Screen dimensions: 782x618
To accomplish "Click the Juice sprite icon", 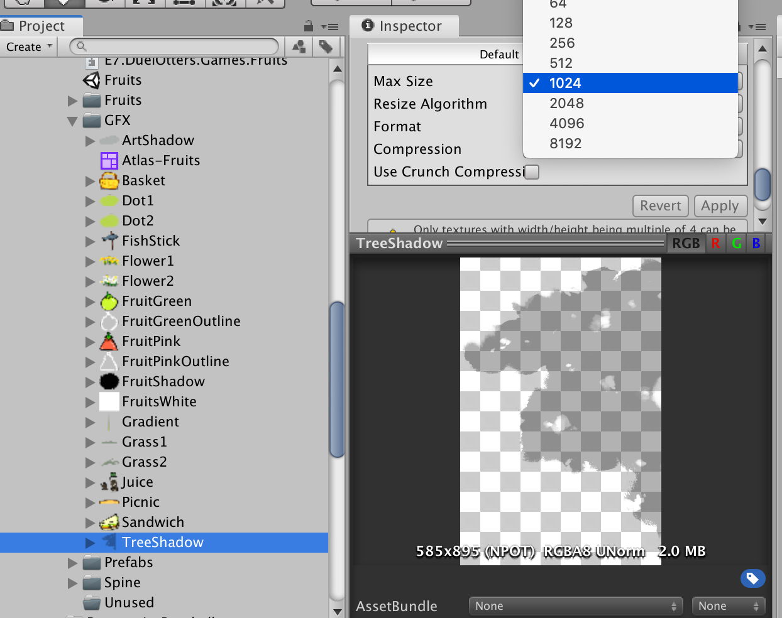I will click(109, 482).
